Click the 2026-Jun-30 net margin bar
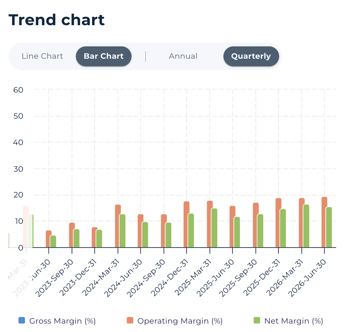The width and height of the screenshot is (351, 332). (329, 227)
